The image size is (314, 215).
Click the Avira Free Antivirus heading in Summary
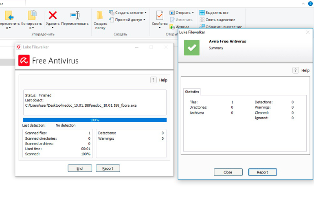pyautogui.click(x=228, y=41)
